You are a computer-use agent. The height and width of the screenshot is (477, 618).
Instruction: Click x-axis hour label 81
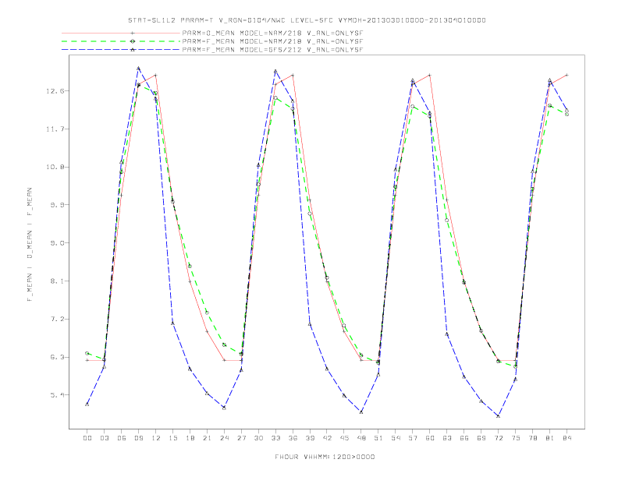(550, 438)
